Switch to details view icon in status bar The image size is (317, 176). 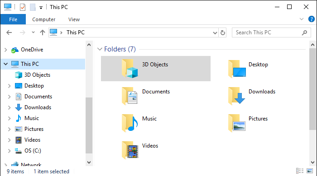300,171
